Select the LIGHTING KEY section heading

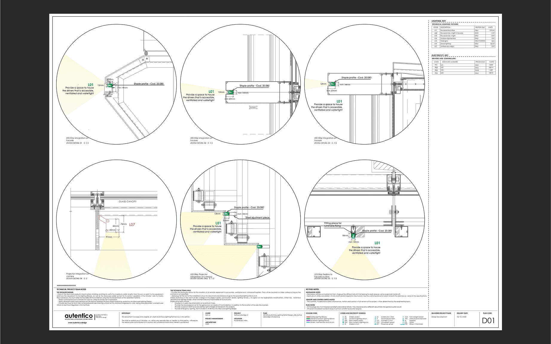[438, 21]
